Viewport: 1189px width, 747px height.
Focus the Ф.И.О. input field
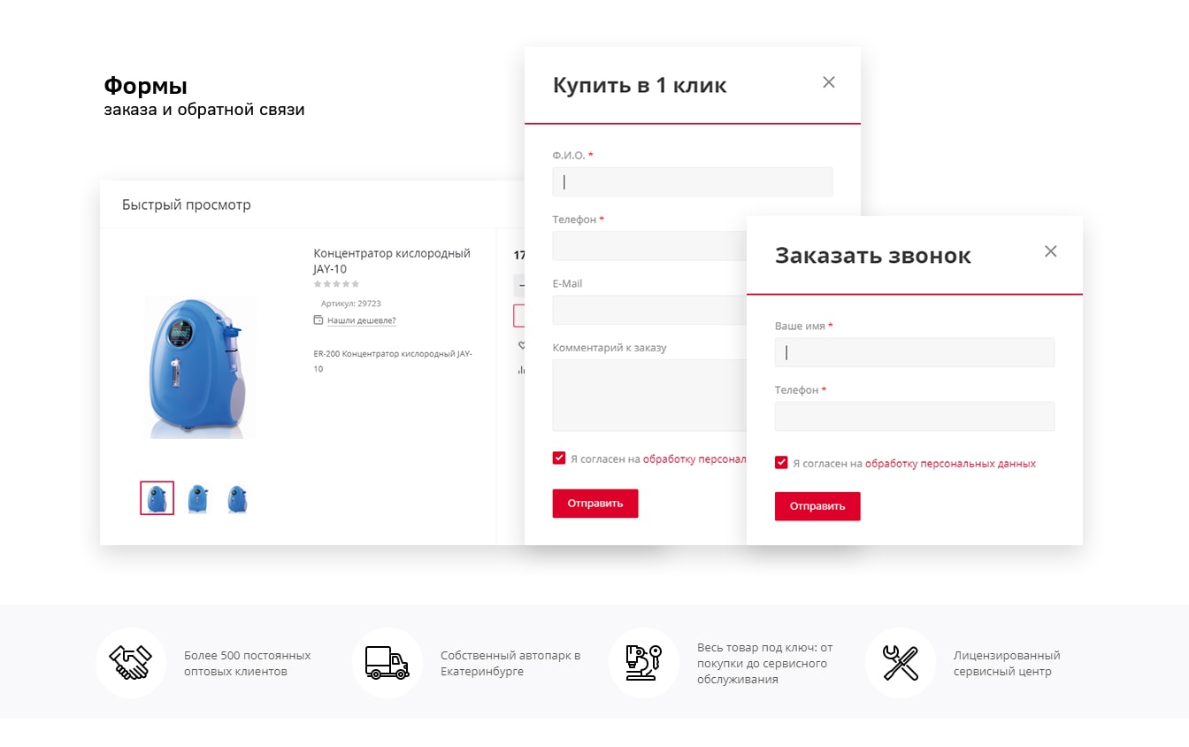(693, 181)
